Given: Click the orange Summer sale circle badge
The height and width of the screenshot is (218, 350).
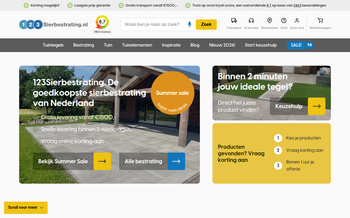Looking at the screenshot, I should pos(173,93).
